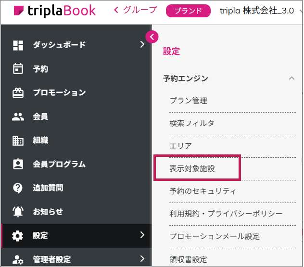Click the member program badge icon
The width and height of the screenshot is (304, 267).
point(18,164)
